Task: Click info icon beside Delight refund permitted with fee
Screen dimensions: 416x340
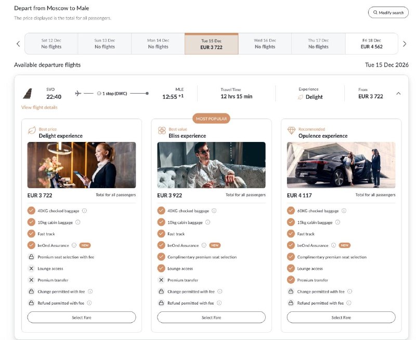Action: 89,303
